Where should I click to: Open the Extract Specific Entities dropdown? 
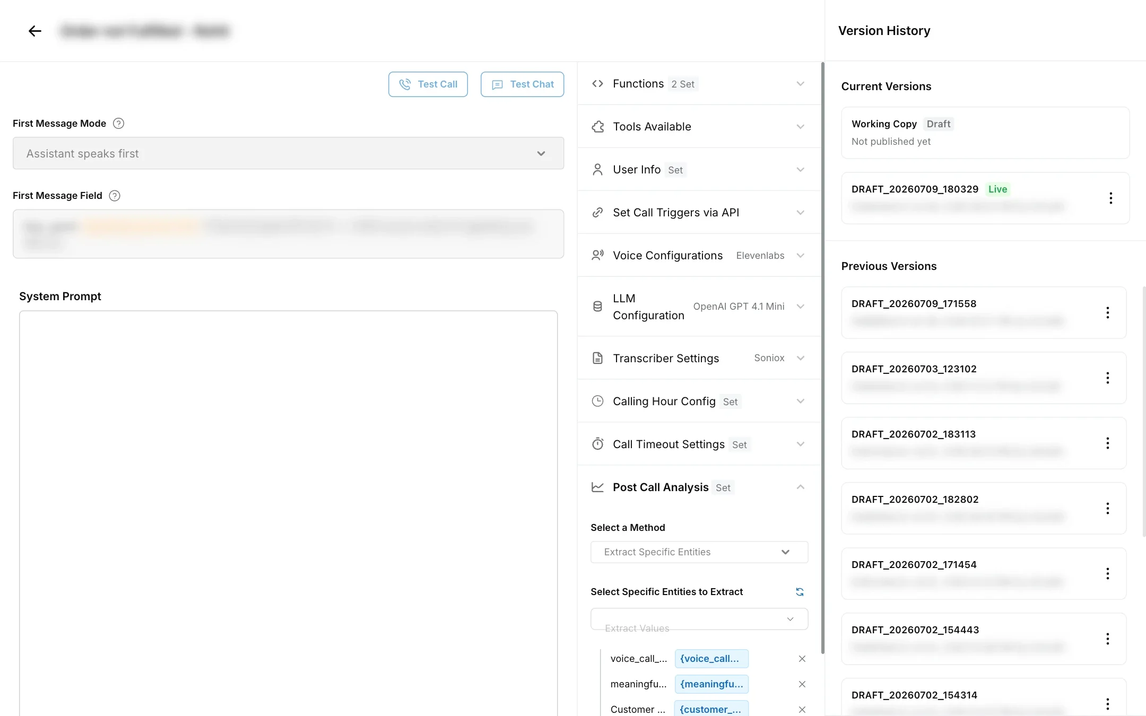pos(699,552)
